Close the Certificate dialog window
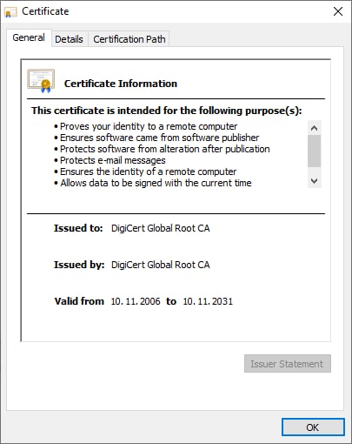 pos(338,11)
